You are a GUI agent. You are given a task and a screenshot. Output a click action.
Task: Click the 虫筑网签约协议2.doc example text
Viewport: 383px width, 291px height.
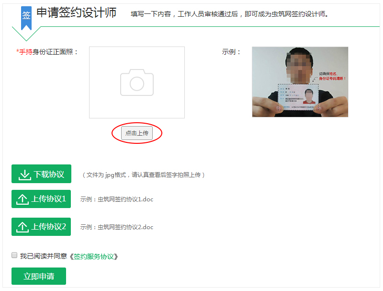click(x=125, y=226)
